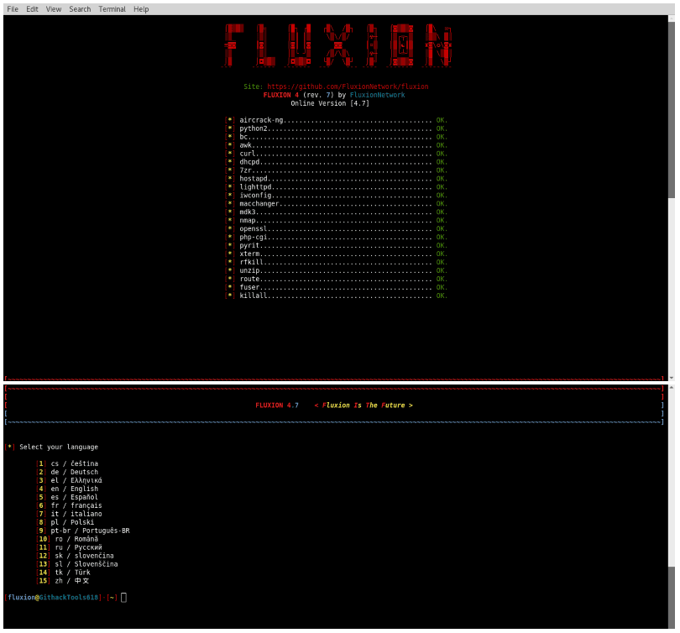Click the lower pane scrollbar thumb
680x633 pixels.
click(x=672, y=598)
